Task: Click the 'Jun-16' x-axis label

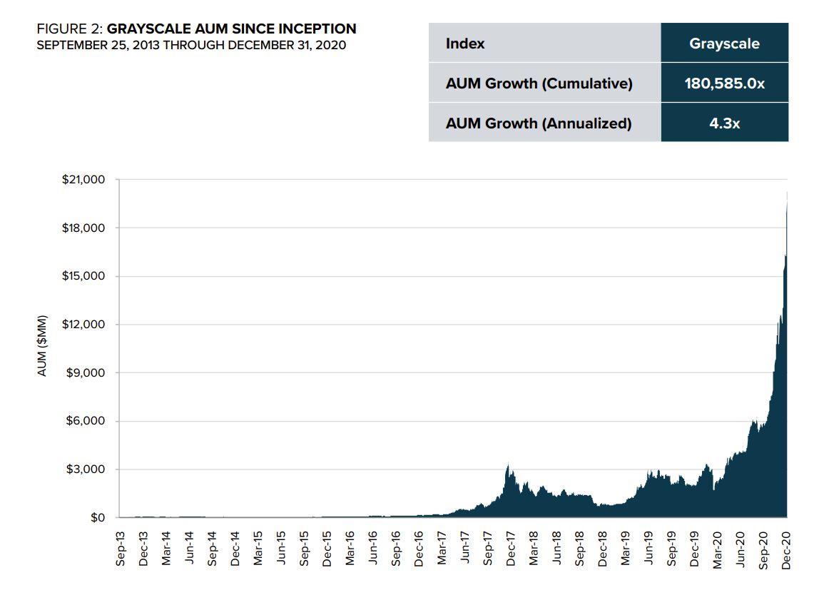Action: click(373, 548)
